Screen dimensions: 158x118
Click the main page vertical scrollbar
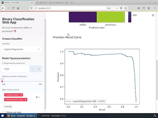[157, 80]
